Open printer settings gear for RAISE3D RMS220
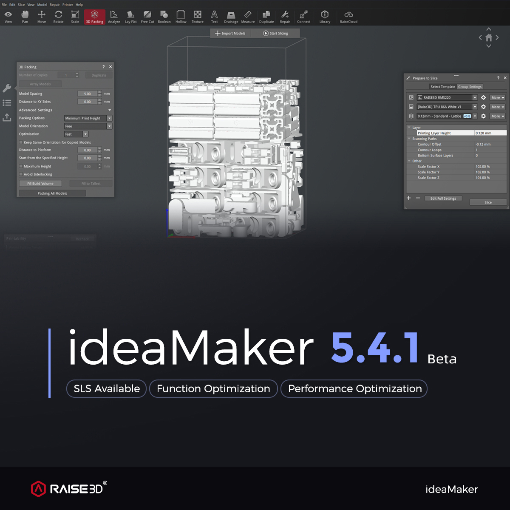Image resolution: width=510 pixels, height=510 pixels. 483,98
